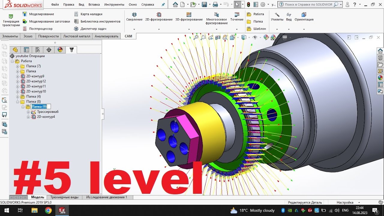Select 2D-контур10 in operations tree
The image size is (384, 216).
[36, 91]
